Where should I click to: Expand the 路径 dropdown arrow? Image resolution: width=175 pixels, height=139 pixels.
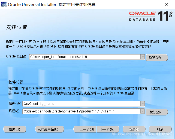click(143, 111)
